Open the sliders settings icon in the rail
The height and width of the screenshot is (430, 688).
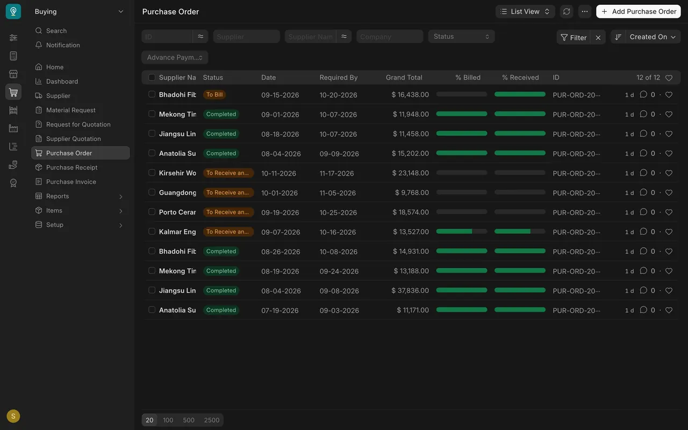click(13, 38)
